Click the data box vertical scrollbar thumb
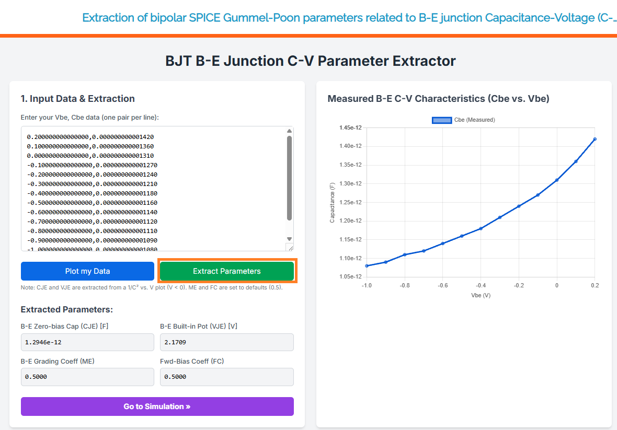Viewport: 617px width, 430px height. coord(289,178)
